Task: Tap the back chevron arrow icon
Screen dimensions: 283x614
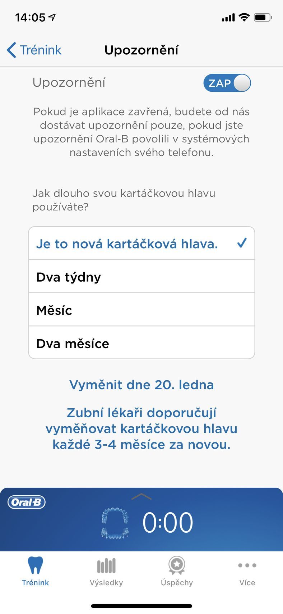Action: click(11, 50)
